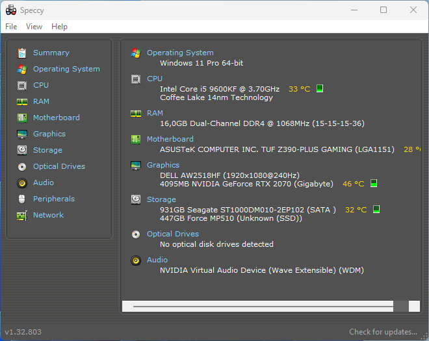Click the GPU temperature 46 °C value

(x=353, y=184)
